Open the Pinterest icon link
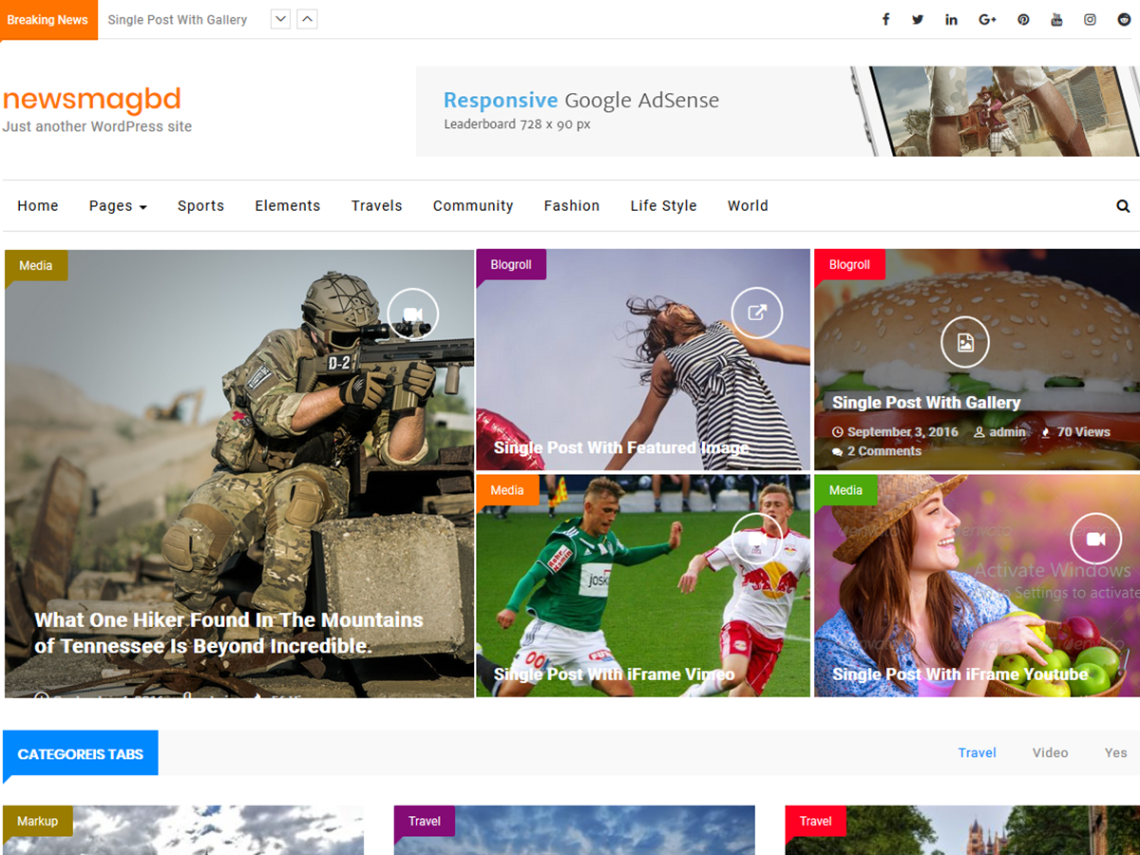The image size is (1140, 855). [1023, 20]
